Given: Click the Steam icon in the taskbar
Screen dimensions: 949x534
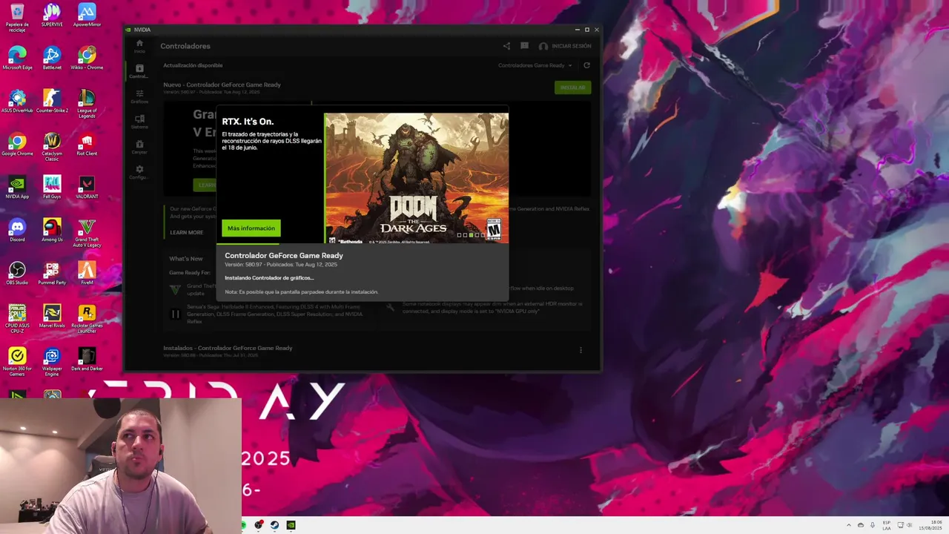Looking at the screenshot, I should coord(274,525).
